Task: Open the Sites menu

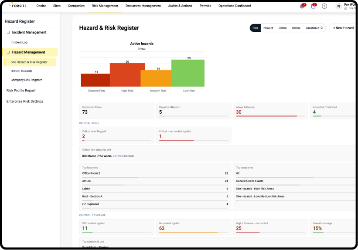Action: [57, 6]
